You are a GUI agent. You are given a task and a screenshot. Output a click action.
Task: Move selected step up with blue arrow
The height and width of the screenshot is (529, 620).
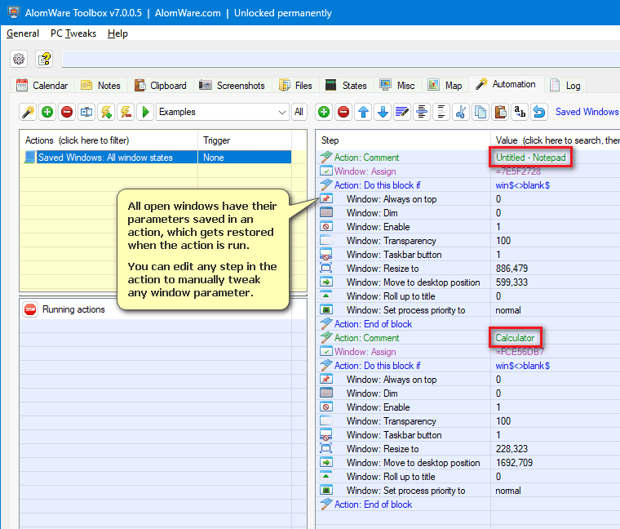click(363, 112)
